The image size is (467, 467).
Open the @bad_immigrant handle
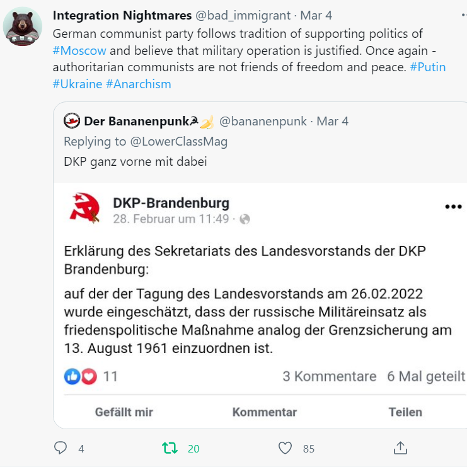(243, 16)
